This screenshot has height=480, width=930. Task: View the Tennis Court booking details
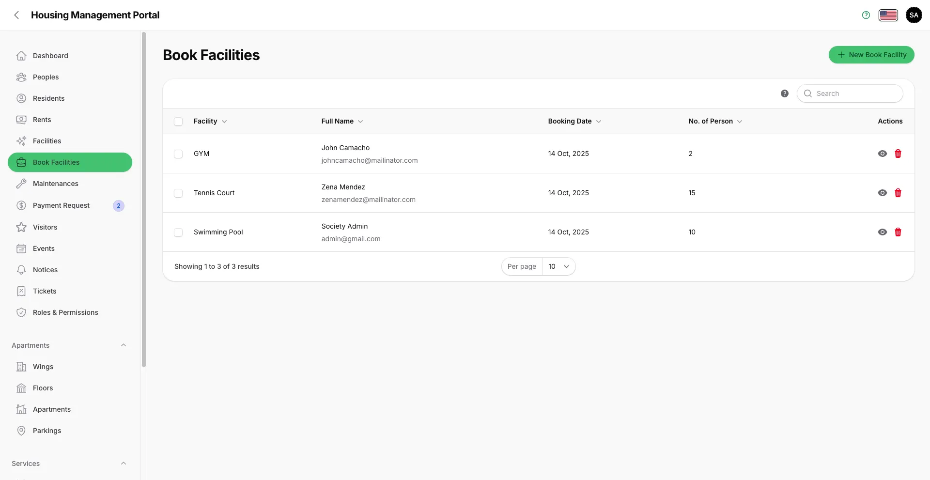click(882, 193)
